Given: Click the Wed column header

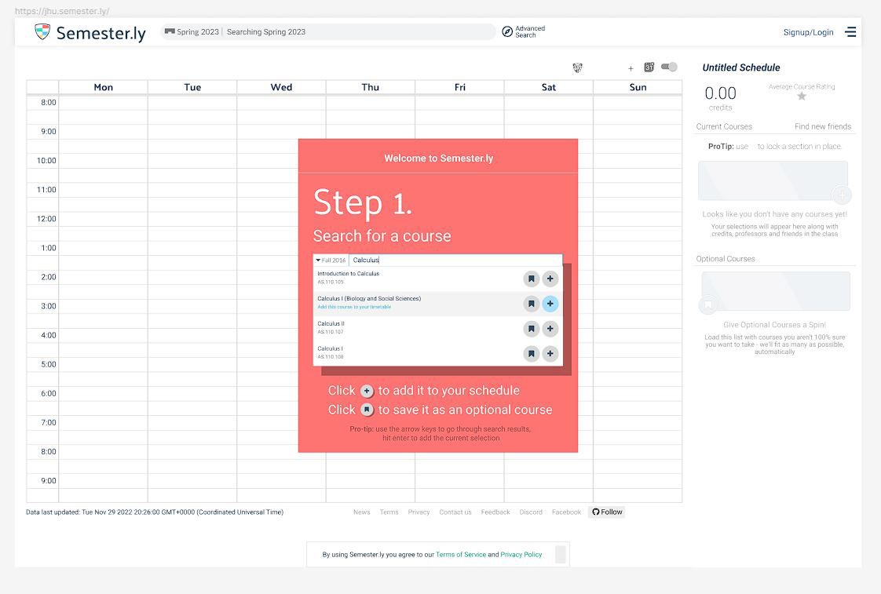Looking at the screenshot, I should pyautogui.click(x=281, y=87).
